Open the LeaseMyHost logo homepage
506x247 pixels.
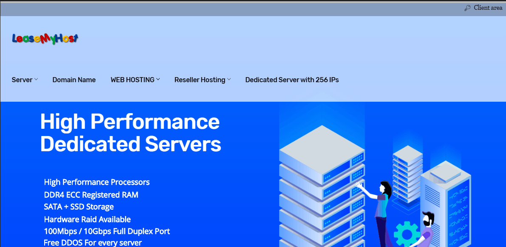[45, 39]
